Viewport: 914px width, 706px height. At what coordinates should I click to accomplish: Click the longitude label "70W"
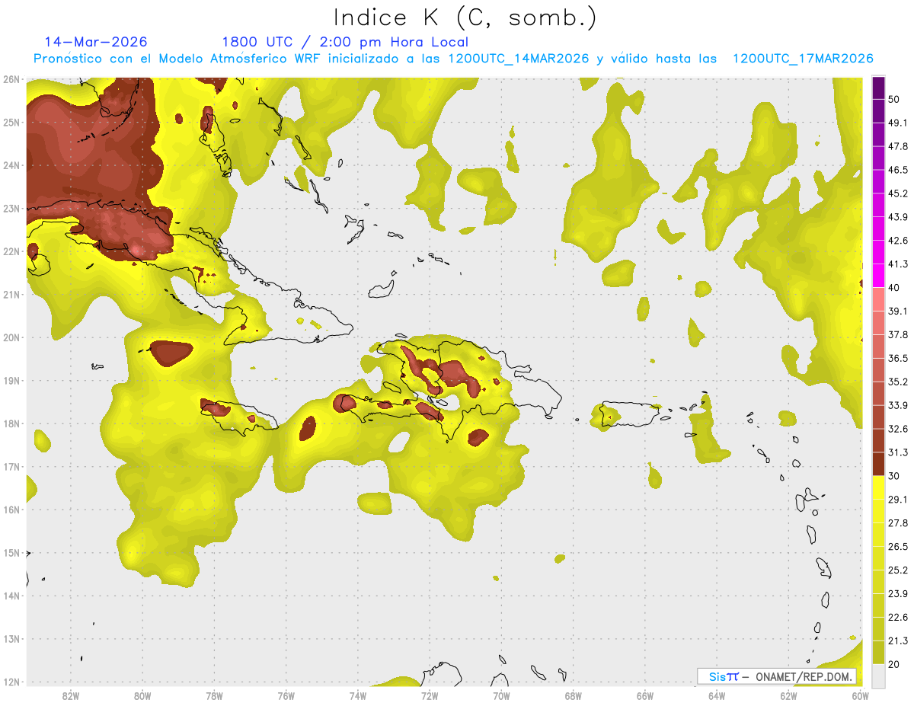[501, 696]
